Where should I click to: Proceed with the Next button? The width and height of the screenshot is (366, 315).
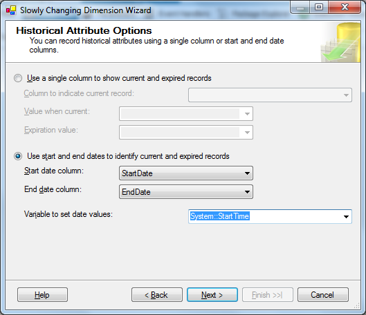click(212, 295)
